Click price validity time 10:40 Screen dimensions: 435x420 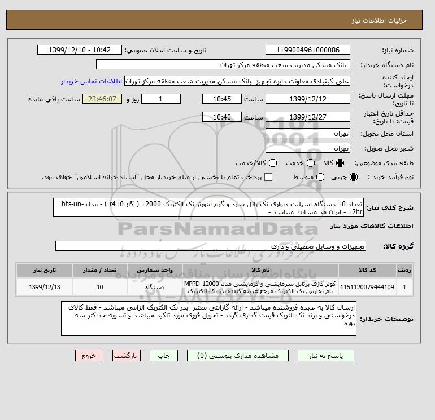222,117
